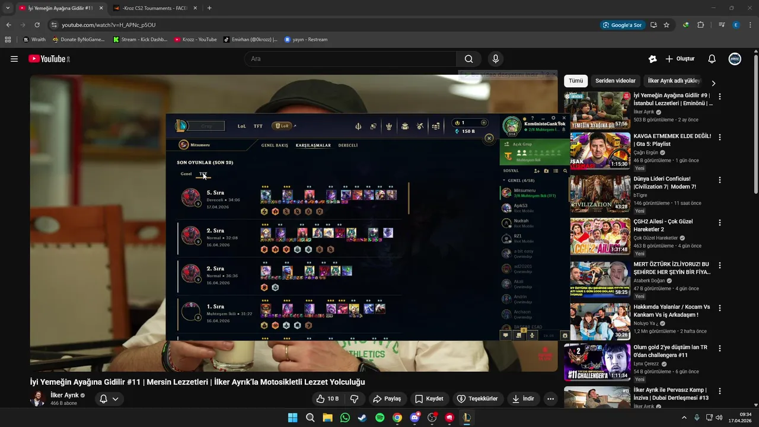Image resolution: width=759 pixels, height=427 pixels.
Task: Open Spotify from the taskbar
Action: pos(380,418)
